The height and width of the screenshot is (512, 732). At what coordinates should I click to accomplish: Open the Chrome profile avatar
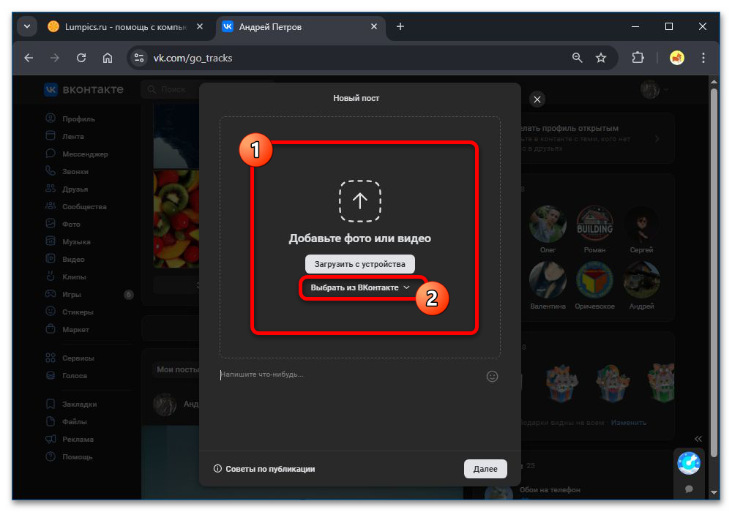click(677, 58)
